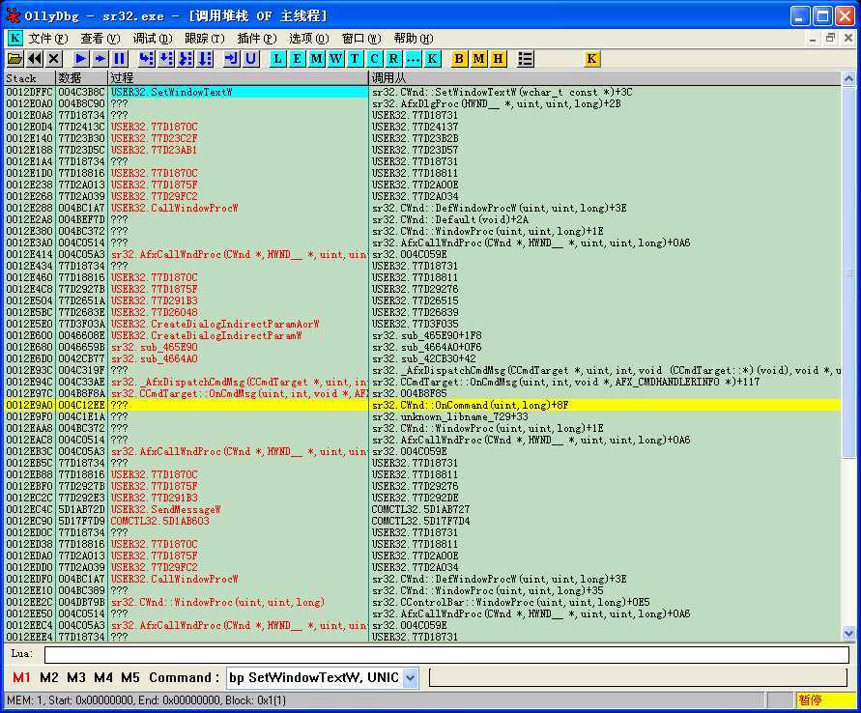Viewport: 861px width, 713px height.
Task: Open the 调试(D) menu
Action: coord(152,39)
